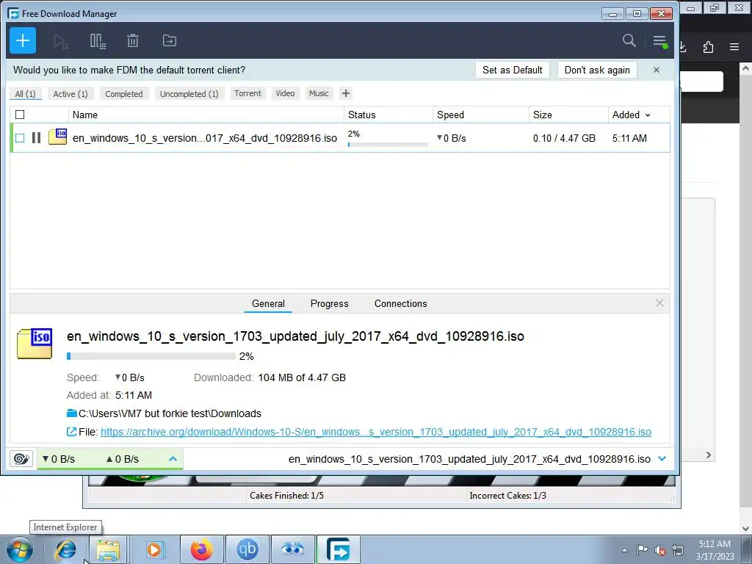Select the All (1) filter tab

click(26, 93)
